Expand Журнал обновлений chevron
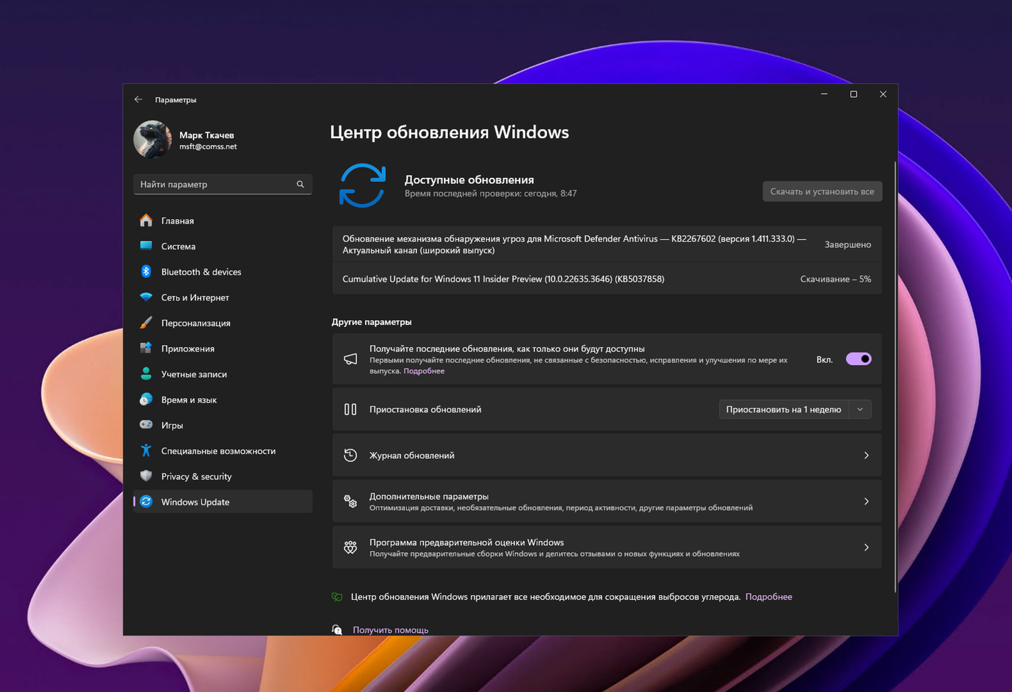The image size is (1012, 692). (x=866, y=455)
